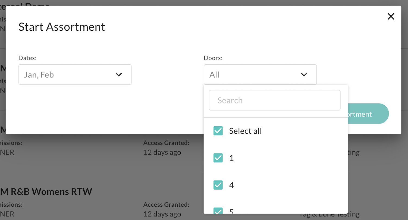Click the "4" door option label
408x220 pixels.
click(231, 185)
